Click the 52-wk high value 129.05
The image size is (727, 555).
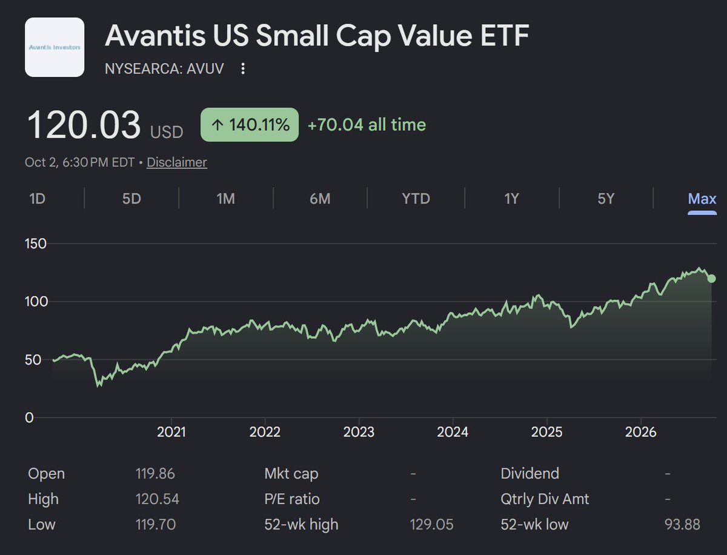click(432, 524)
